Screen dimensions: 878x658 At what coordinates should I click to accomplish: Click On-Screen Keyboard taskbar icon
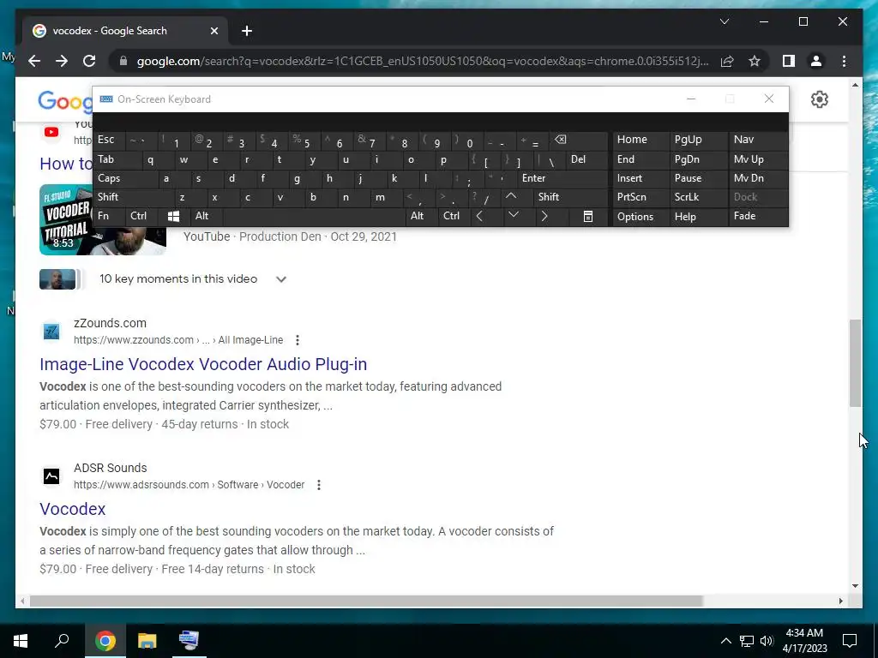[189, 641]
